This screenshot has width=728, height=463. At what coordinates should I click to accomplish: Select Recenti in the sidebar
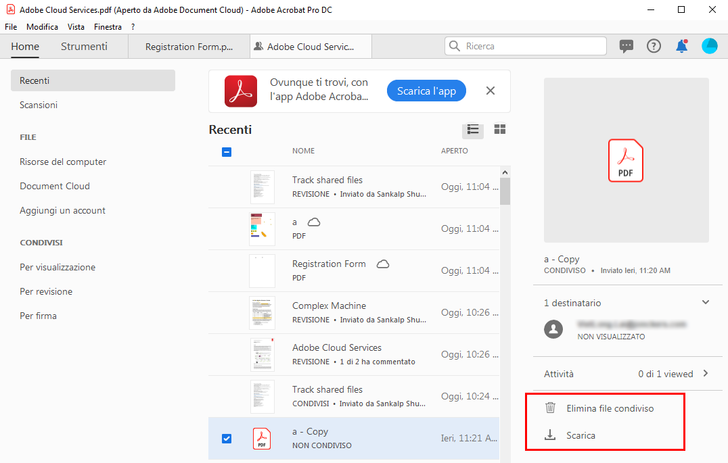[93, 80]
